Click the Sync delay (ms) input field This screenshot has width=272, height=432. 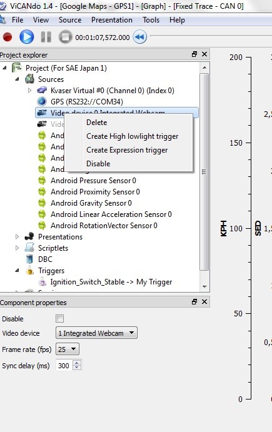[x=64, y=366]
